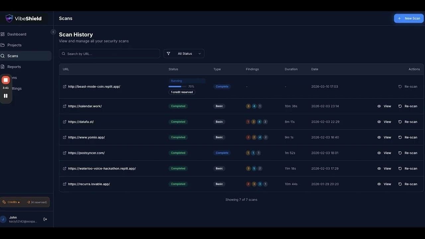Stop the screen recording with red button
Screen dimensions: 425x239
(6, 80)
